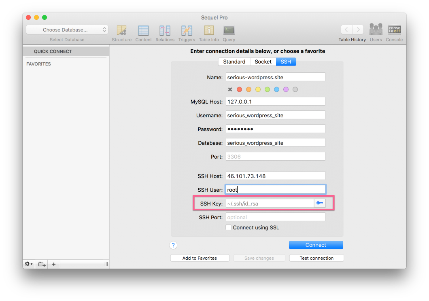Open the gear settings menu in sidebar
429x301 pixels.
tap(29, 264)
